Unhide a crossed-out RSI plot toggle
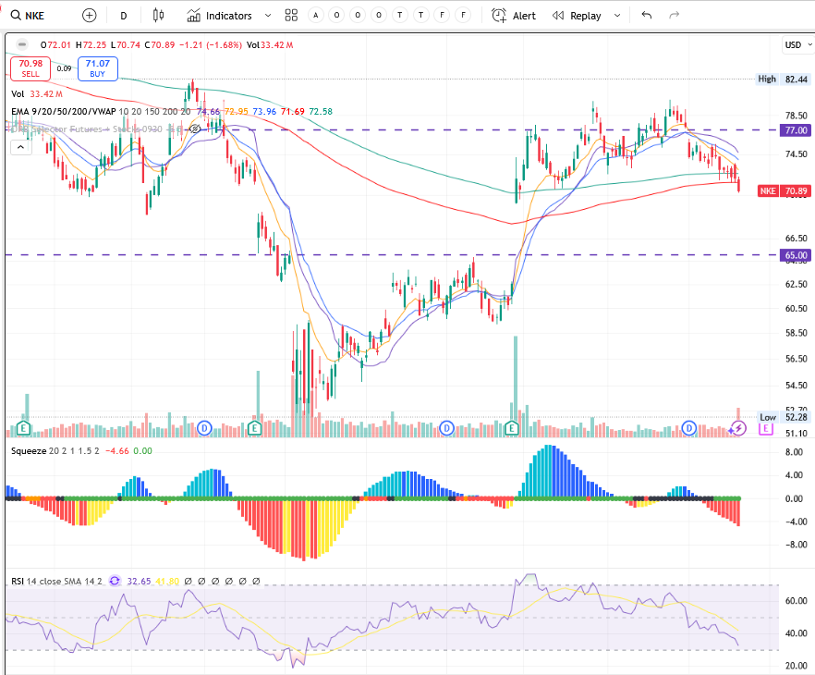Viewport: 815px width, 675px height. click(189, 581)
